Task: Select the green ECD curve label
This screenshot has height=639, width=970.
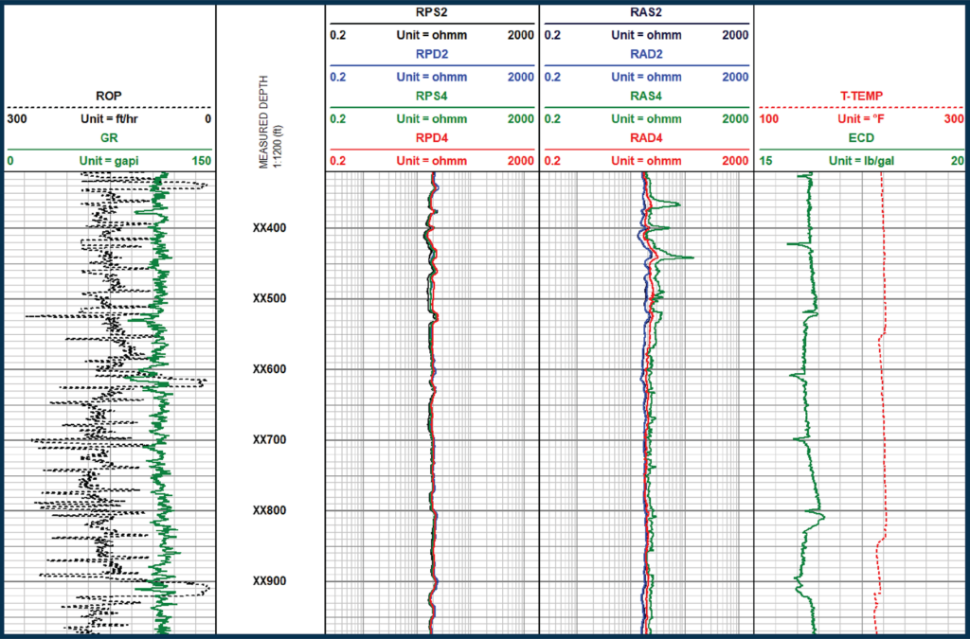Action: (x=860, y=137)
